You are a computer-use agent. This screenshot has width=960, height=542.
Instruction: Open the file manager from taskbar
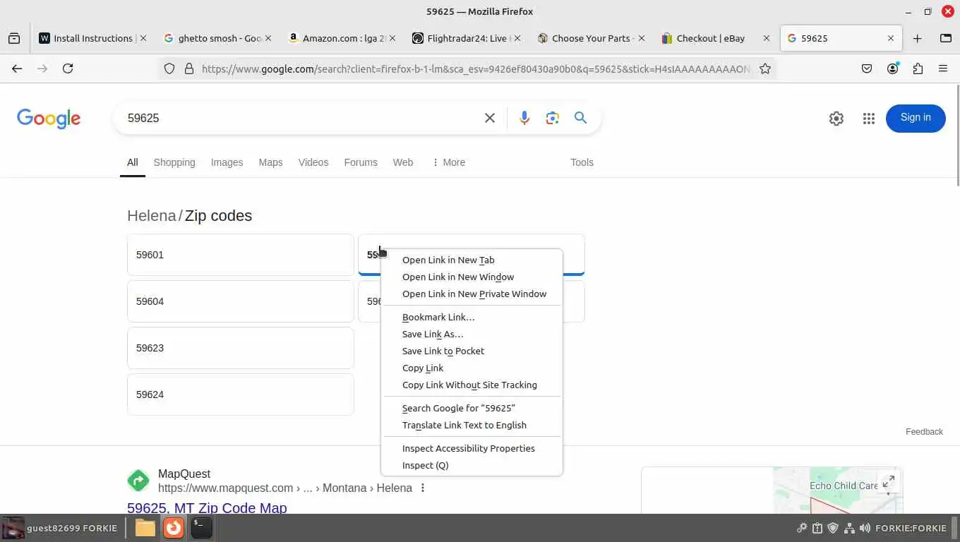click(x=145, y=527)
